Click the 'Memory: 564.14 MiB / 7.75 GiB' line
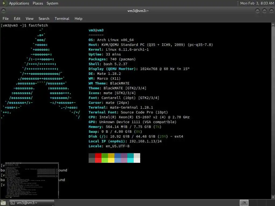The image size is (275, 206). [x=125, y=127]
